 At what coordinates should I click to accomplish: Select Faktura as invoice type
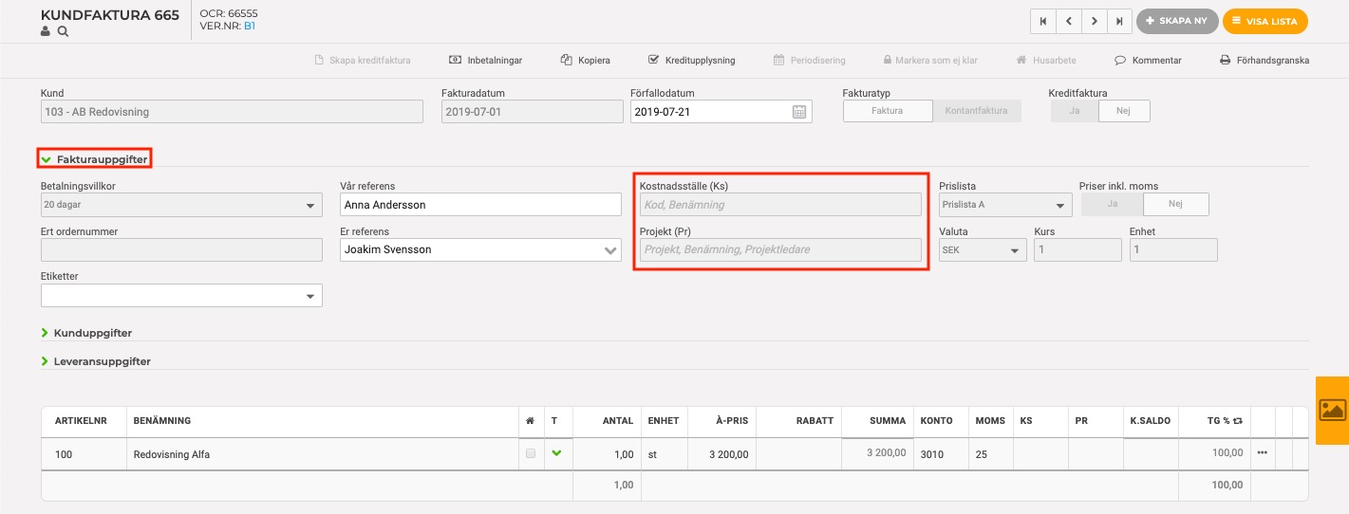point(888,111)
